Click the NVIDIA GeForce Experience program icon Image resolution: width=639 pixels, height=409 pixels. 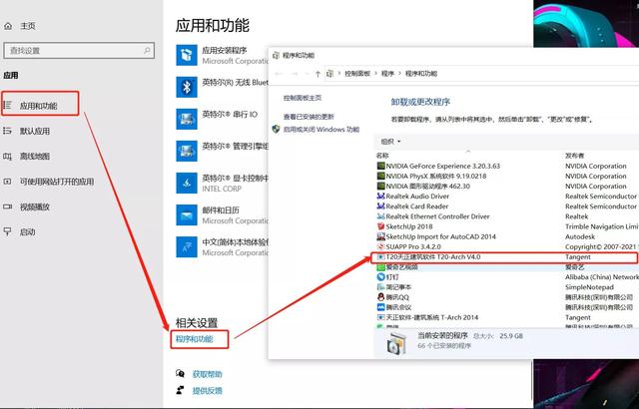380,166
